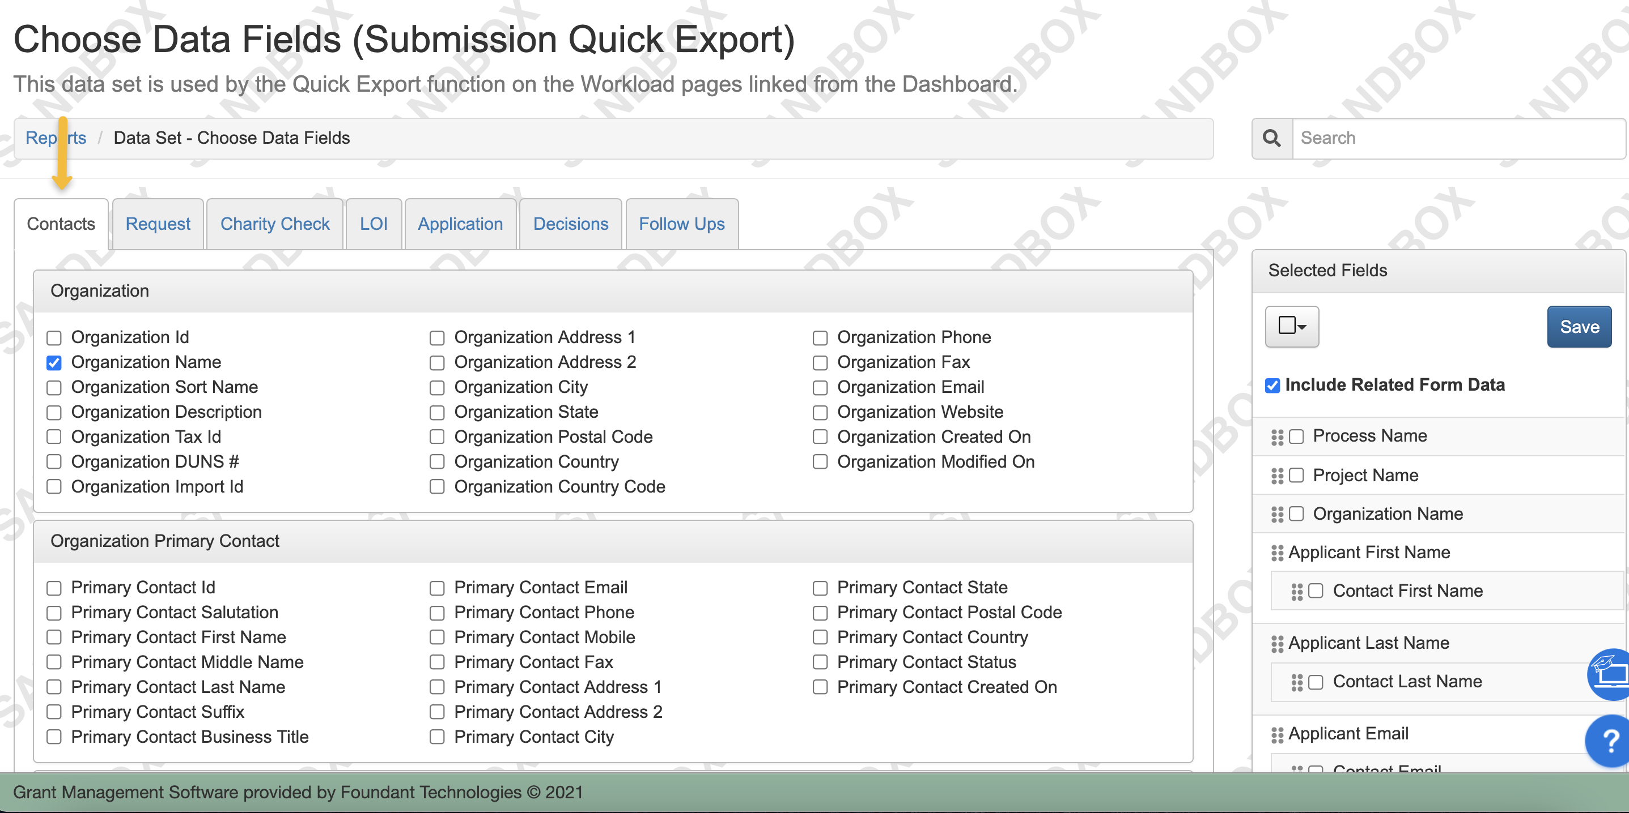Open the select-all checkbox dropdown in Selected Fields
The height and width of the screenshot is (813, 1629).
click(x=1292, y=326)
